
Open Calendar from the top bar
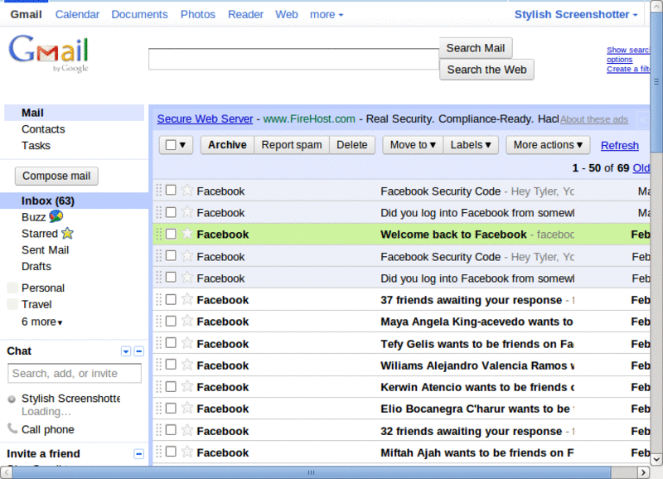click(77, 14)
